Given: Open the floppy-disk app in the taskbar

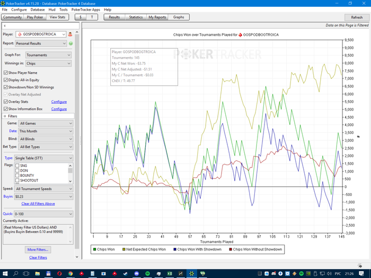Looking at the screenshot, I should click(48, 274).
